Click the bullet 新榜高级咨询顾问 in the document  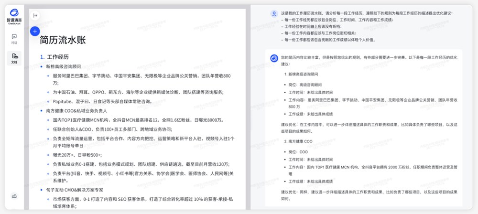[x=64, y=66]
